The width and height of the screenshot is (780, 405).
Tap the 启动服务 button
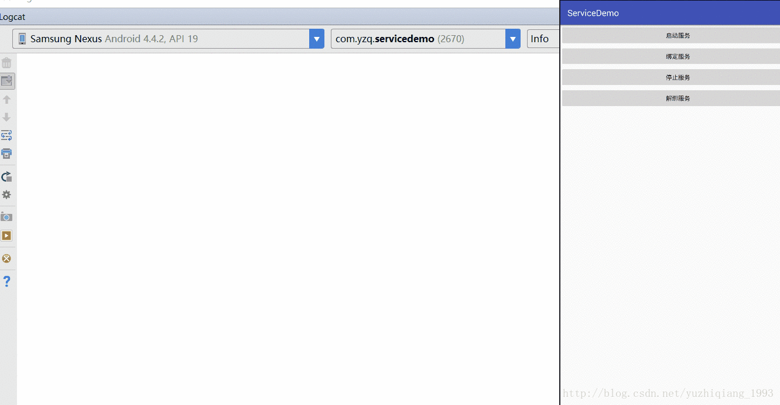(671, 35)
